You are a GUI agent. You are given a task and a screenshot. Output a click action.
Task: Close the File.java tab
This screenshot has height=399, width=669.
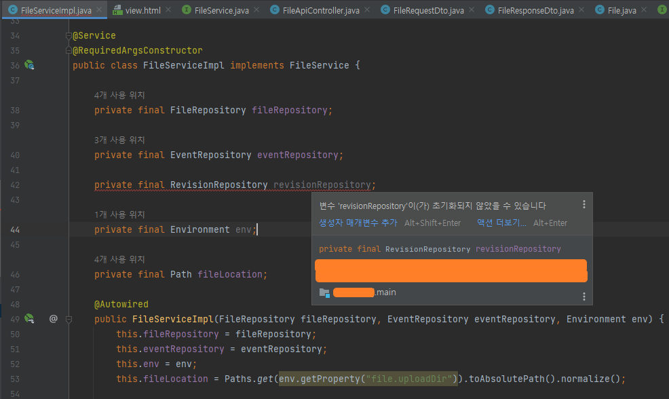(x=644, y=9)
